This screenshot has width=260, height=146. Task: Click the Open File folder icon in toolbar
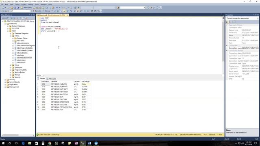(x=12, y=8)
